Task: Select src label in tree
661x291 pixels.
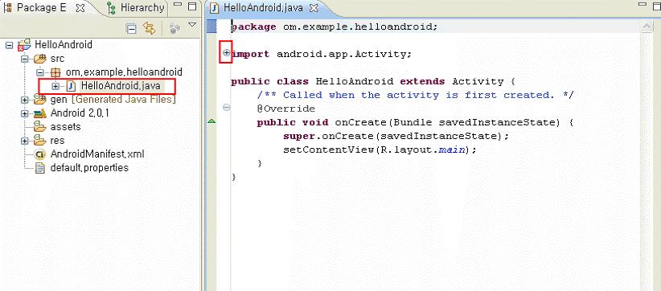Action: [57, 59]
